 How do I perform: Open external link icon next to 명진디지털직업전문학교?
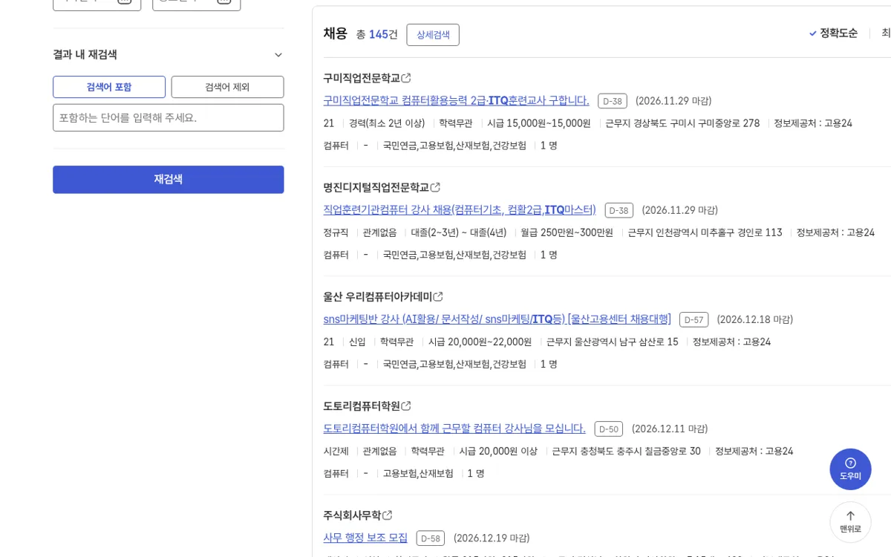(x=435, y=187)
